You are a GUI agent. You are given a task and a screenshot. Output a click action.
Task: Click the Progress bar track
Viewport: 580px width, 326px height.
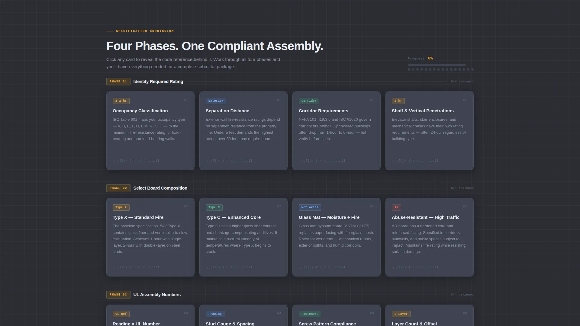tap(437, 65)
